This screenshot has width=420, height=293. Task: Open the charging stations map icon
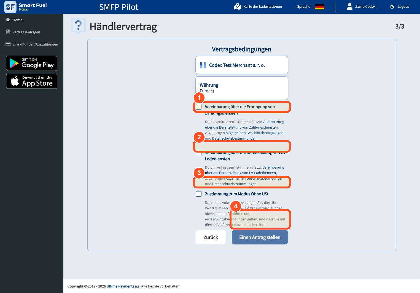[237, 6]
